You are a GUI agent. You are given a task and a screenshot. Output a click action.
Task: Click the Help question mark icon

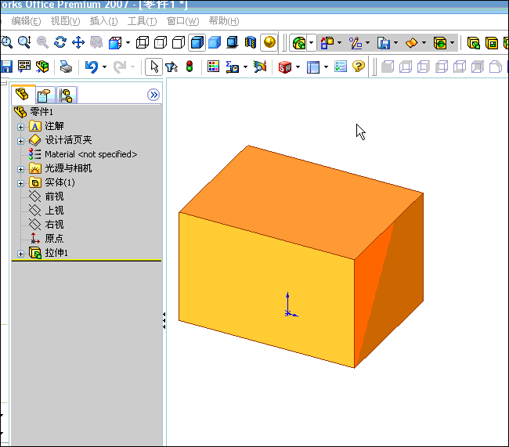coord(359,67)
